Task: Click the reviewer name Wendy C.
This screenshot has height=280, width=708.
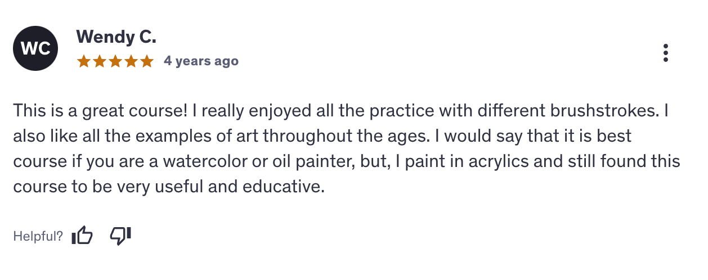Action: point(116,37)
